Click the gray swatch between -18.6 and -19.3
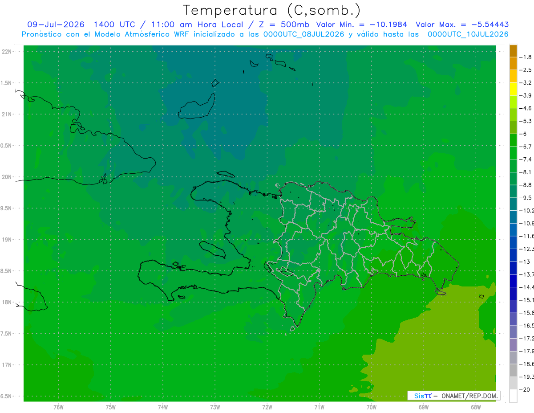The height and width of the screenshot is (413, 534). coord(513,370)
